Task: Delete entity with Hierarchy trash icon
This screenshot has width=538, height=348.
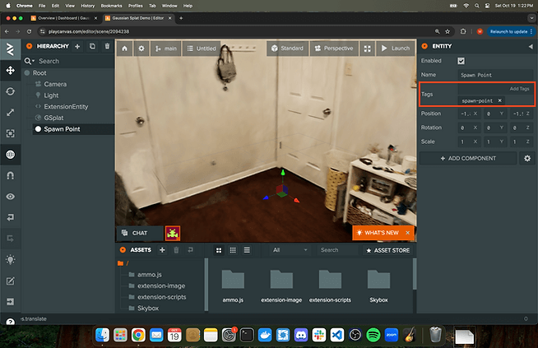Action: (107, 47)
